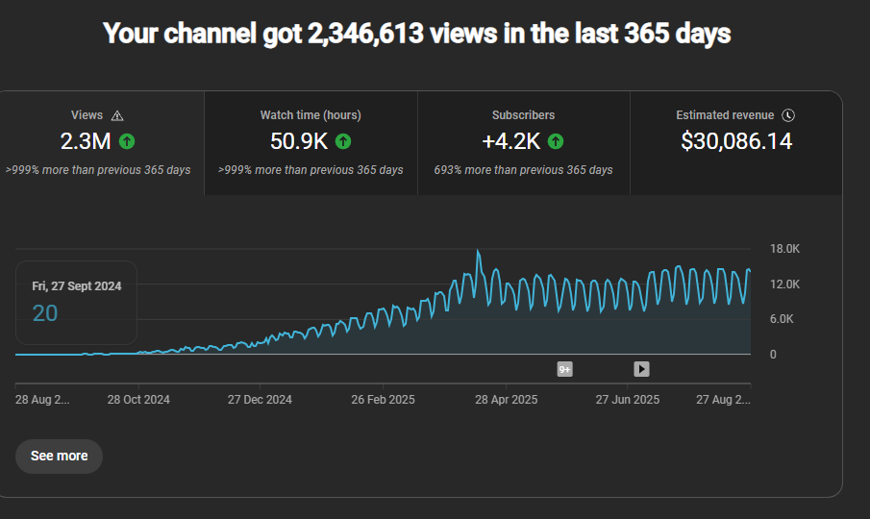Click the $30,086.14 revenue figure
The width and height of the screenshot is (870, 519).
pos(736,141)
